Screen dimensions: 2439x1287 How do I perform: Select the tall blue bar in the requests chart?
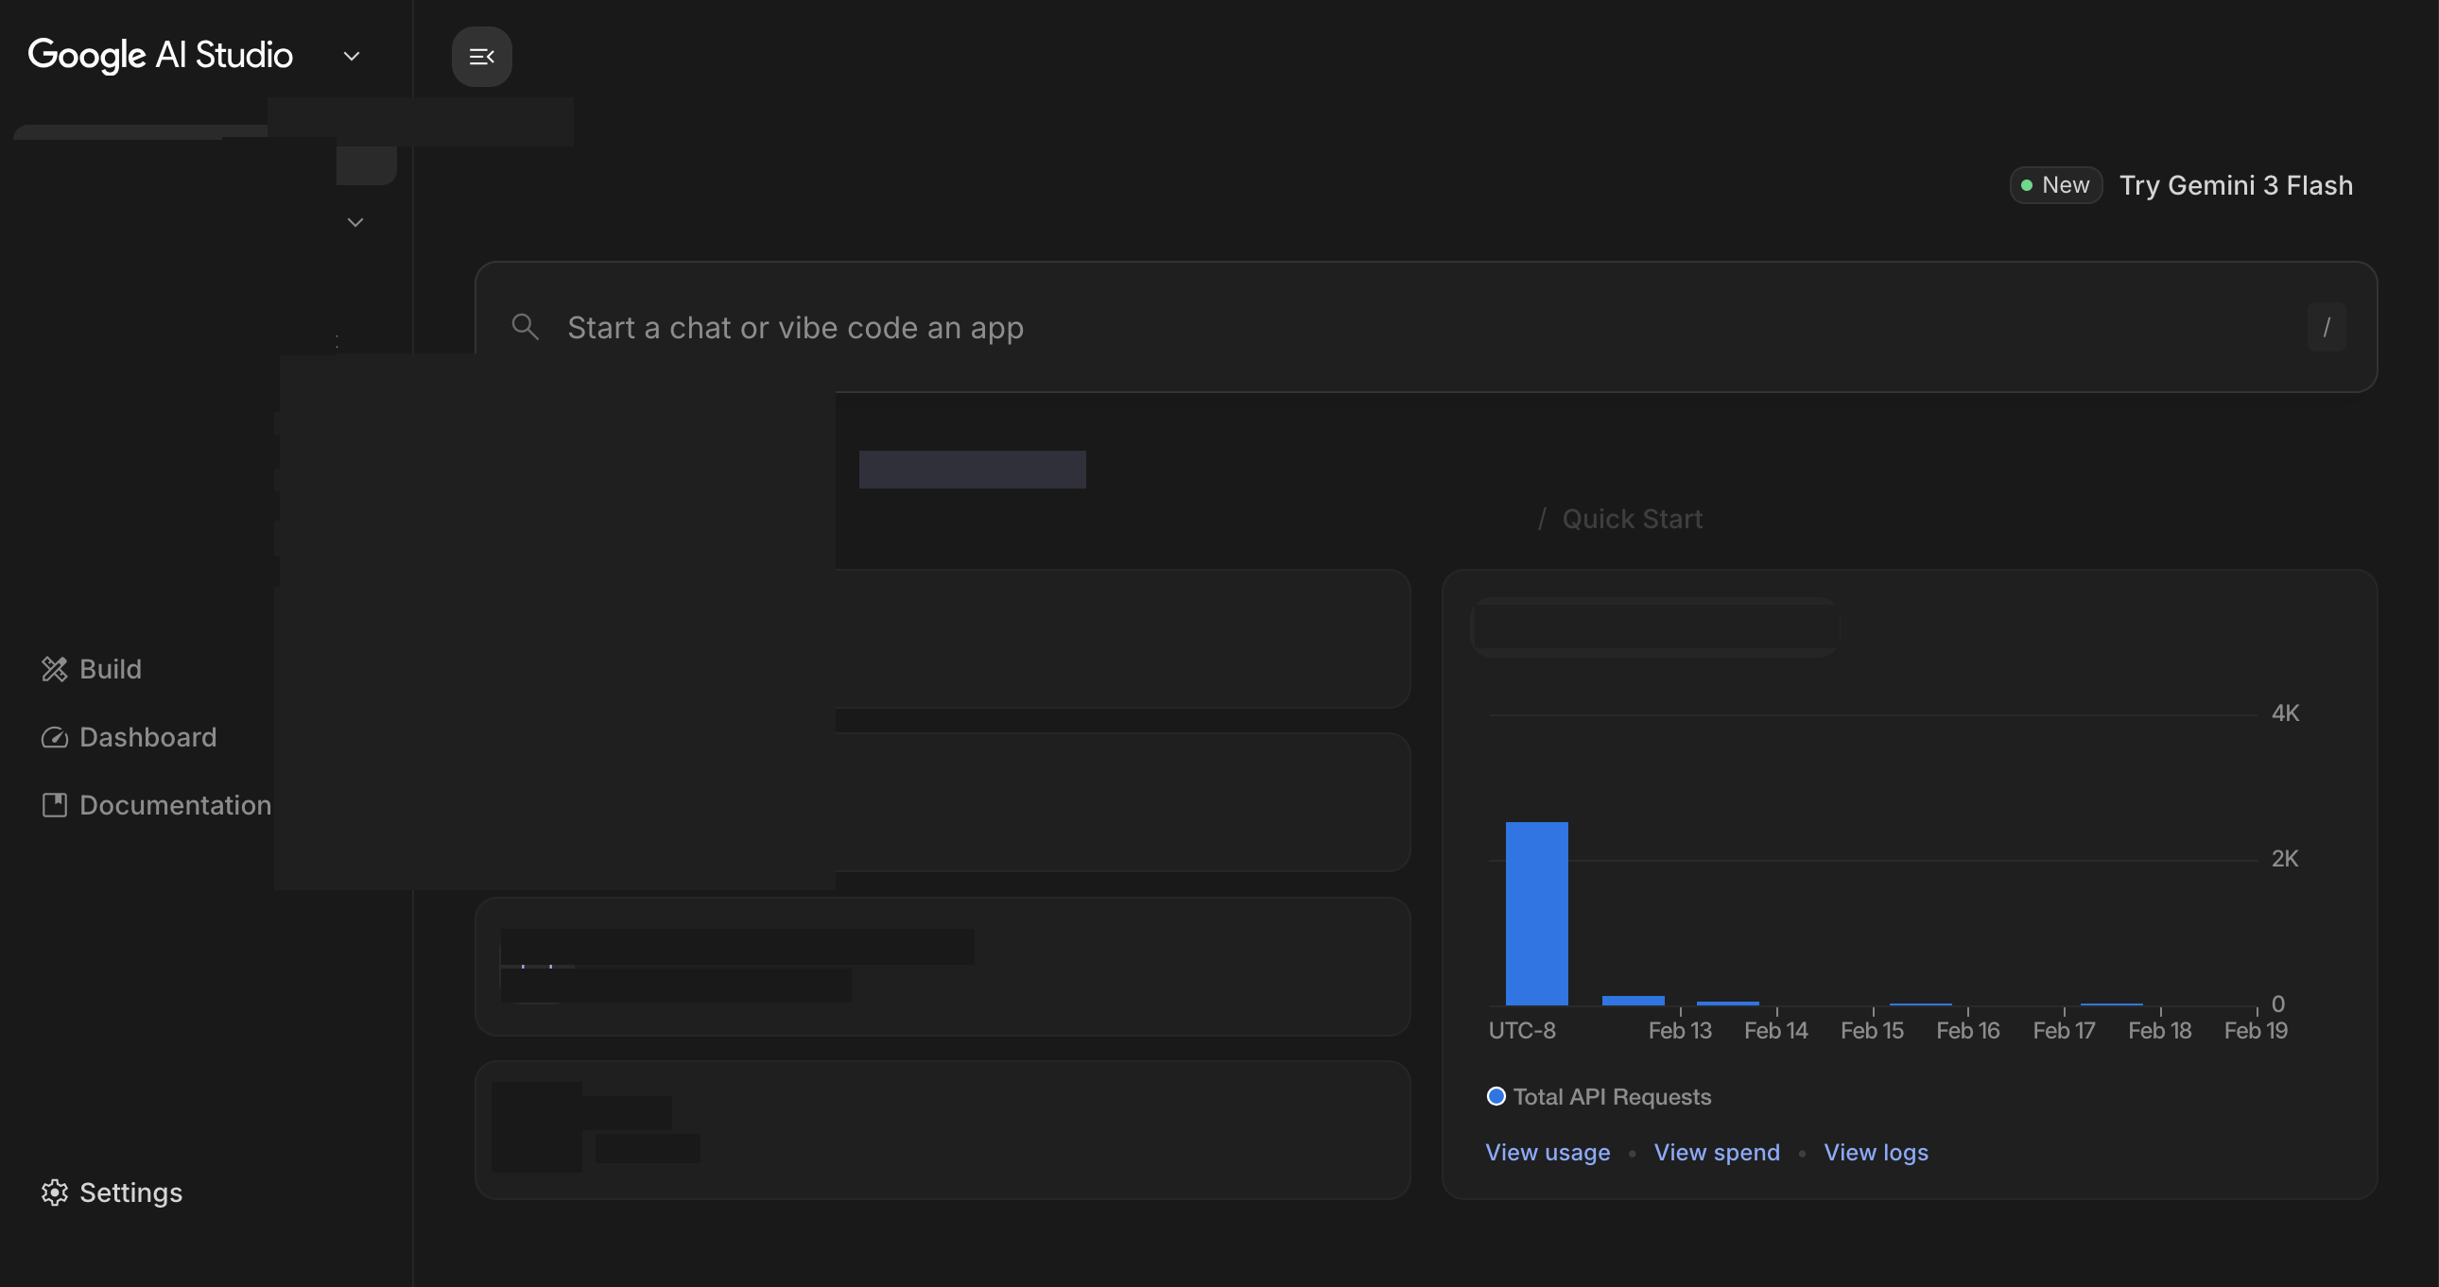1537,913
